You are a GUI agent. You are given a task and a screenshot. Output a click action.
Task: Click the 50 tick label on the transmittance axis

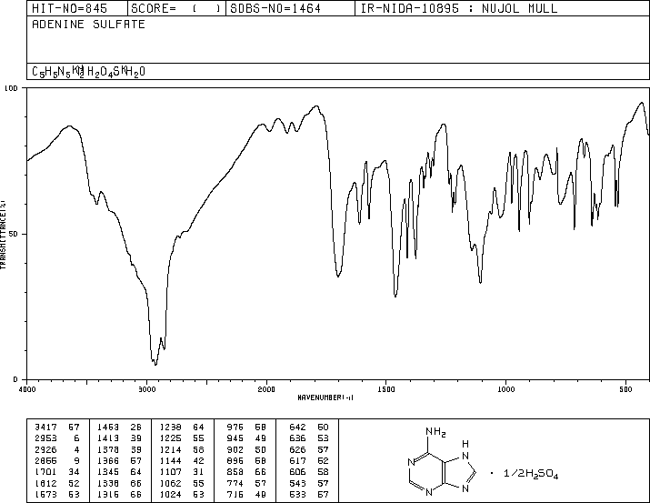[14, 234]
